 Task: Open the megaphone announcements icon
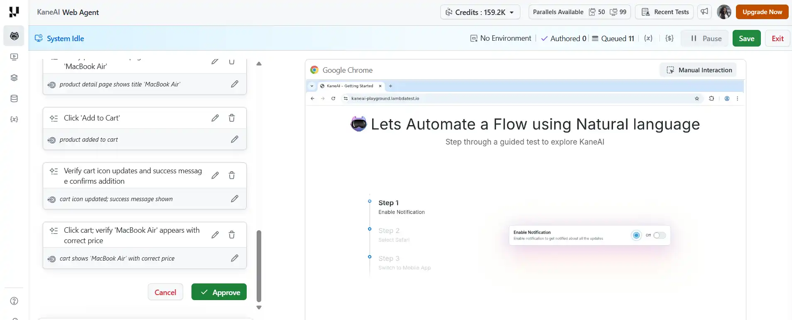coord(704,12)
